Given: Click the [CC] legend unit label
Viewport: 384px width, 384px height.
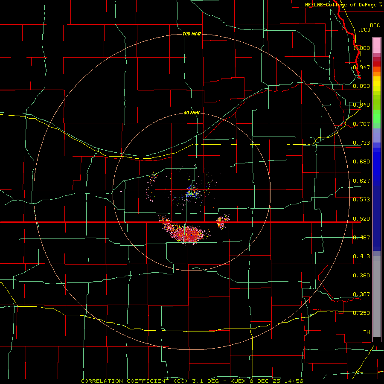Looking at the screenshot, I should tap(364, 29).
